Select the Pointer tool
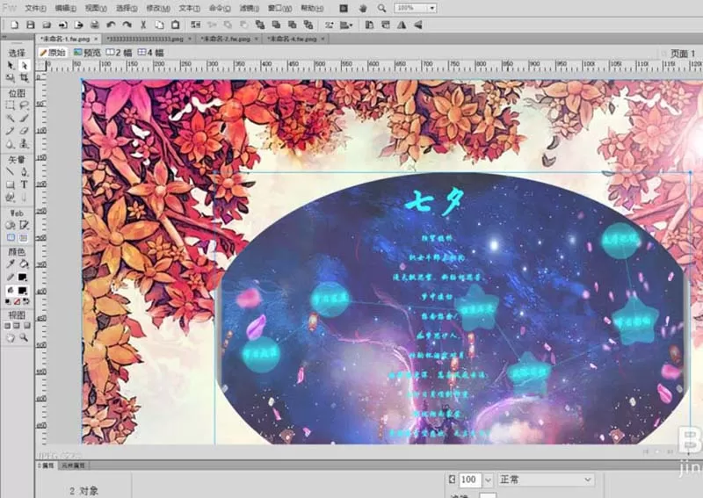Screen dimensions: 703x498 coord(11,66)
